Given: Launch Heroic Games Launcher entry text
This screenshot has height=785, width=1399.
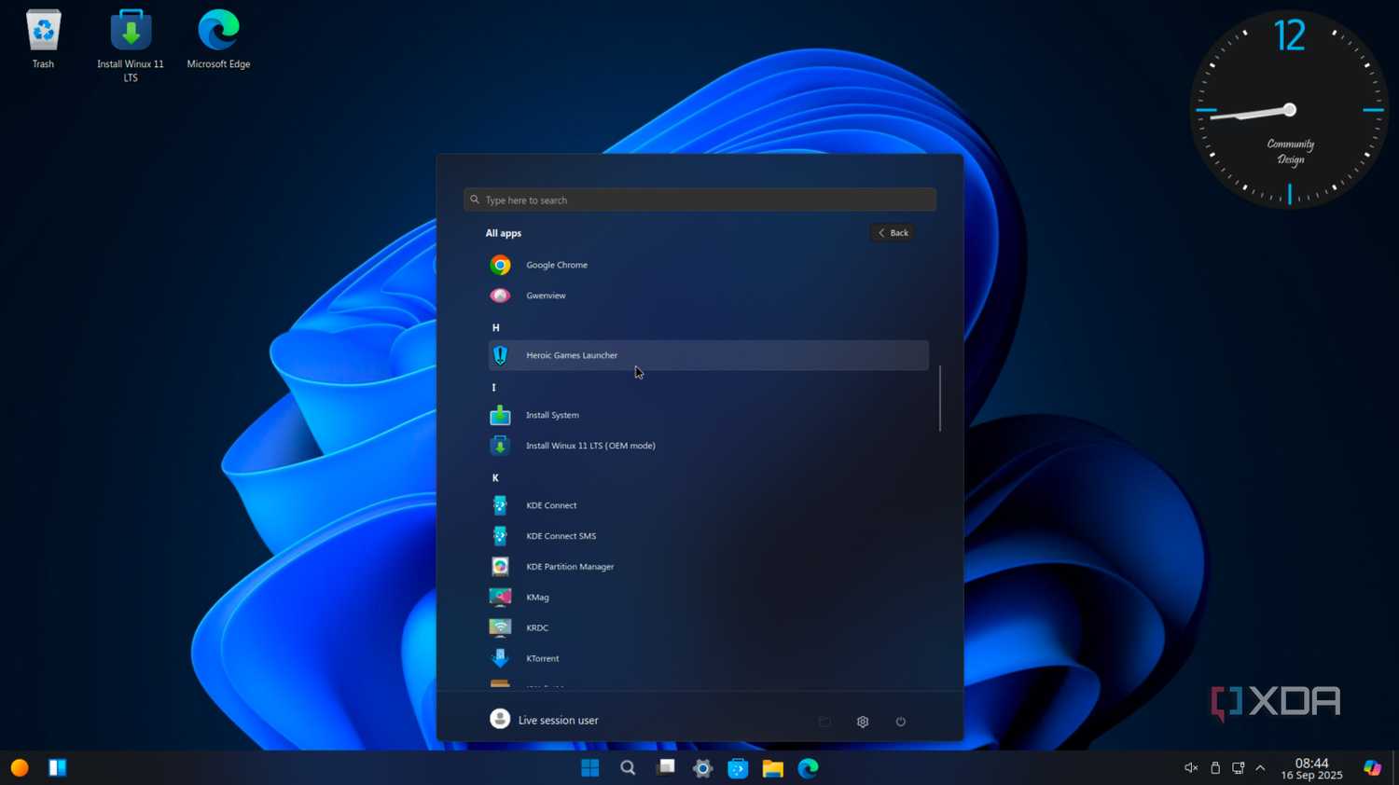Looking at the screenshot, I should pyautogui.click(x=572, y=355).
